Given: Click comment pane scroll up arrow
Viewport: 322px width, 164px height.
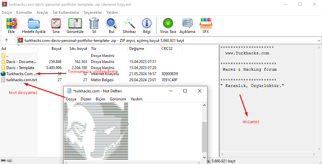Looking at the screenshot, I should (x=319, y=48).
